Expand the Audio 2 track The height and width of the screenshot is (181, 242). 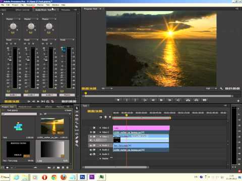[x=100, y=150]
